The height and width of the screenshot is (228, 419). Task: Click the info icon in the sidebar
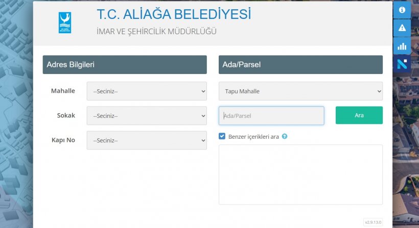tap(402, 10)
